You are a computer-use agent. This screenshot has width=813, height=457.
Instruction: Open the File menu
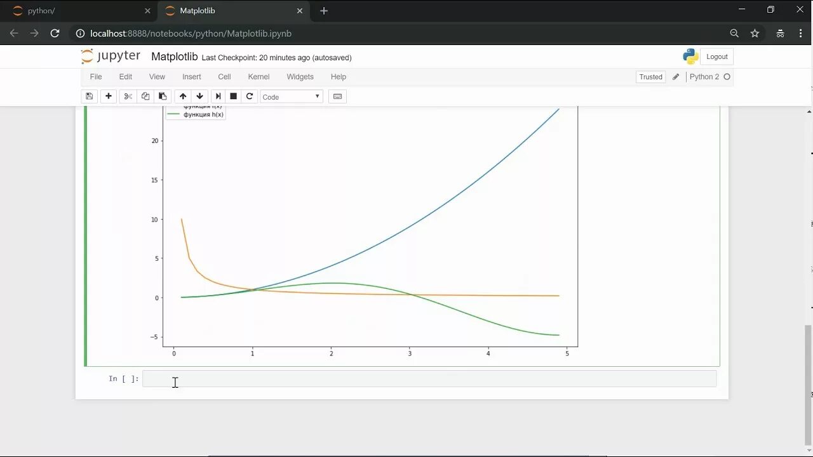pyautogui.click(x=96, y=77)
